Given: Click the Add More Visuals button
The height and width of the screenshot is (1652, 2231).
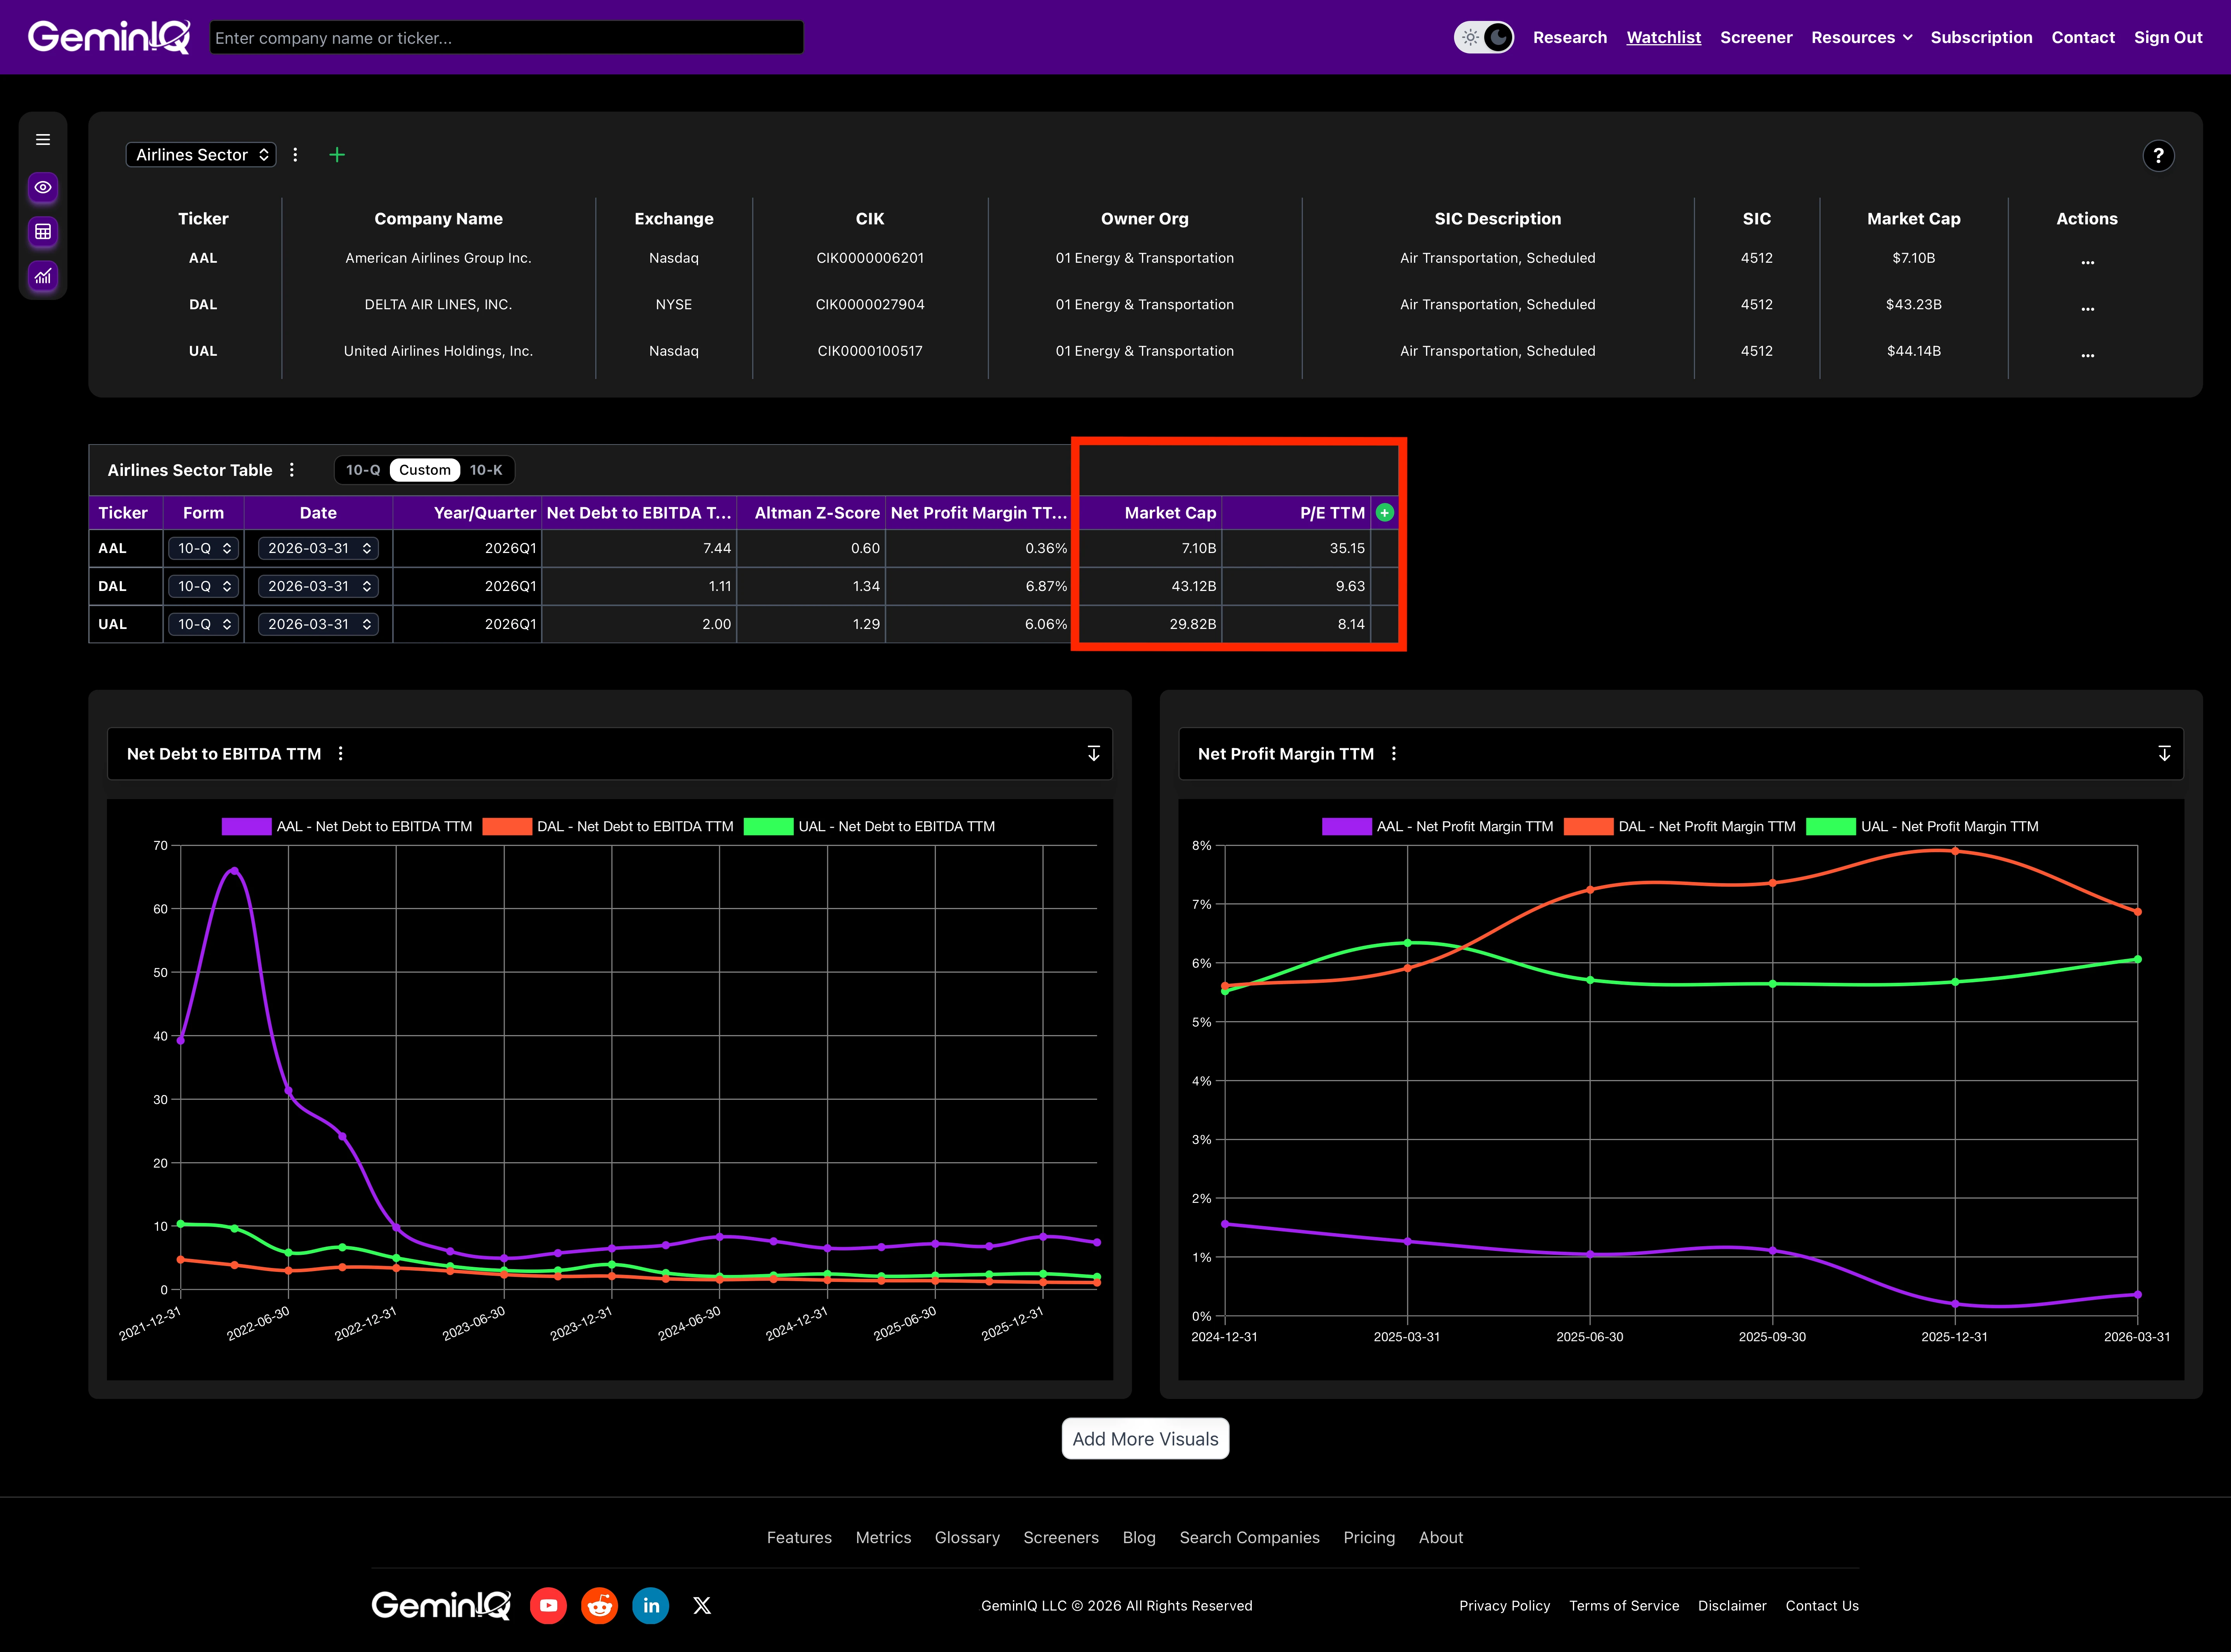Looking at the screenshot, I should pos(1145,1439).
